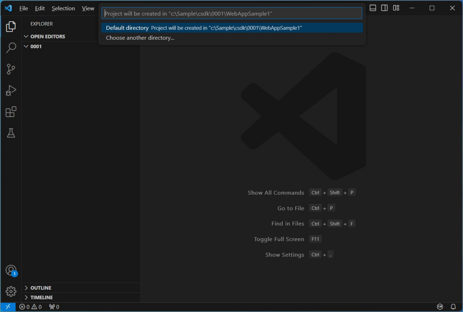Click the Toggle Full Screen label
Viewport: 463px width, 312px height.
[279, 239]
